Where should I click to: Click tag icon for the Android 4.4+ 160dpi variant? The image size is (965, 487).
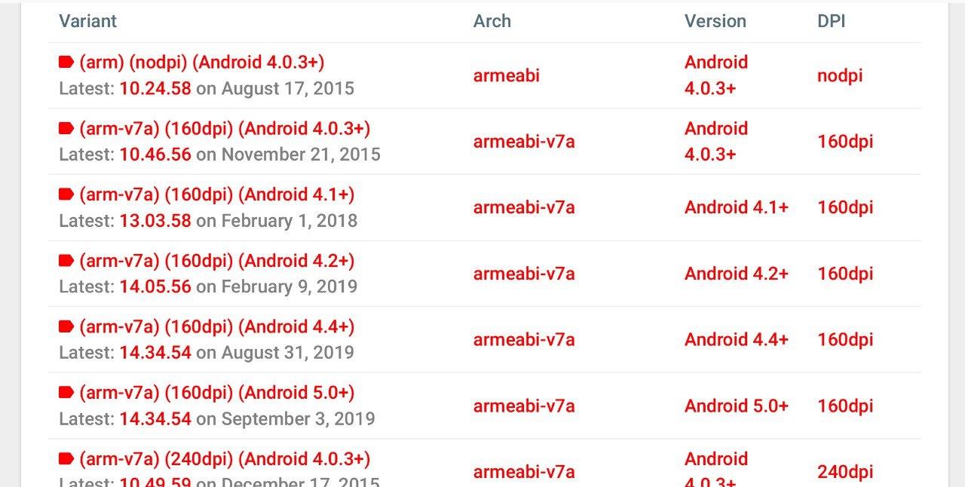click(66, 327)
